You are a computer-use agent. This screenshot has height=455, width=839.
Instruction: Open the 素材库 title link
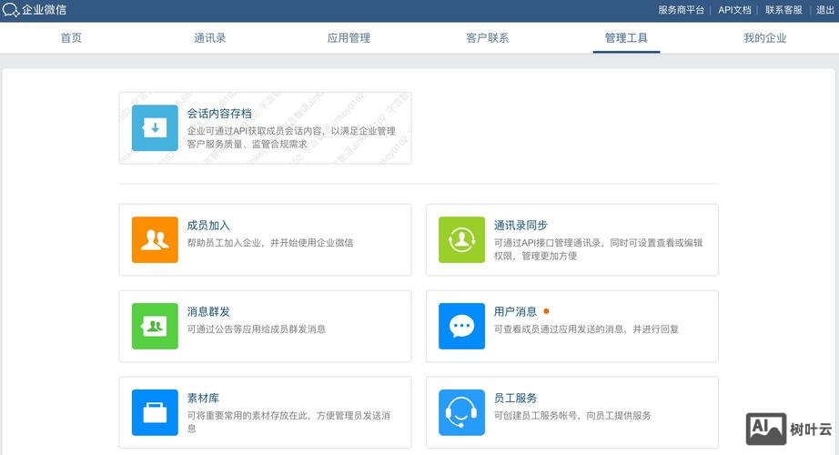(203, 399)
